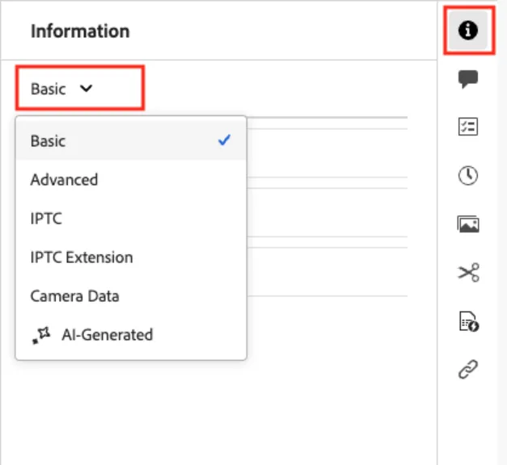Choose Basic in the dropdown list

[x=131, y=140]
